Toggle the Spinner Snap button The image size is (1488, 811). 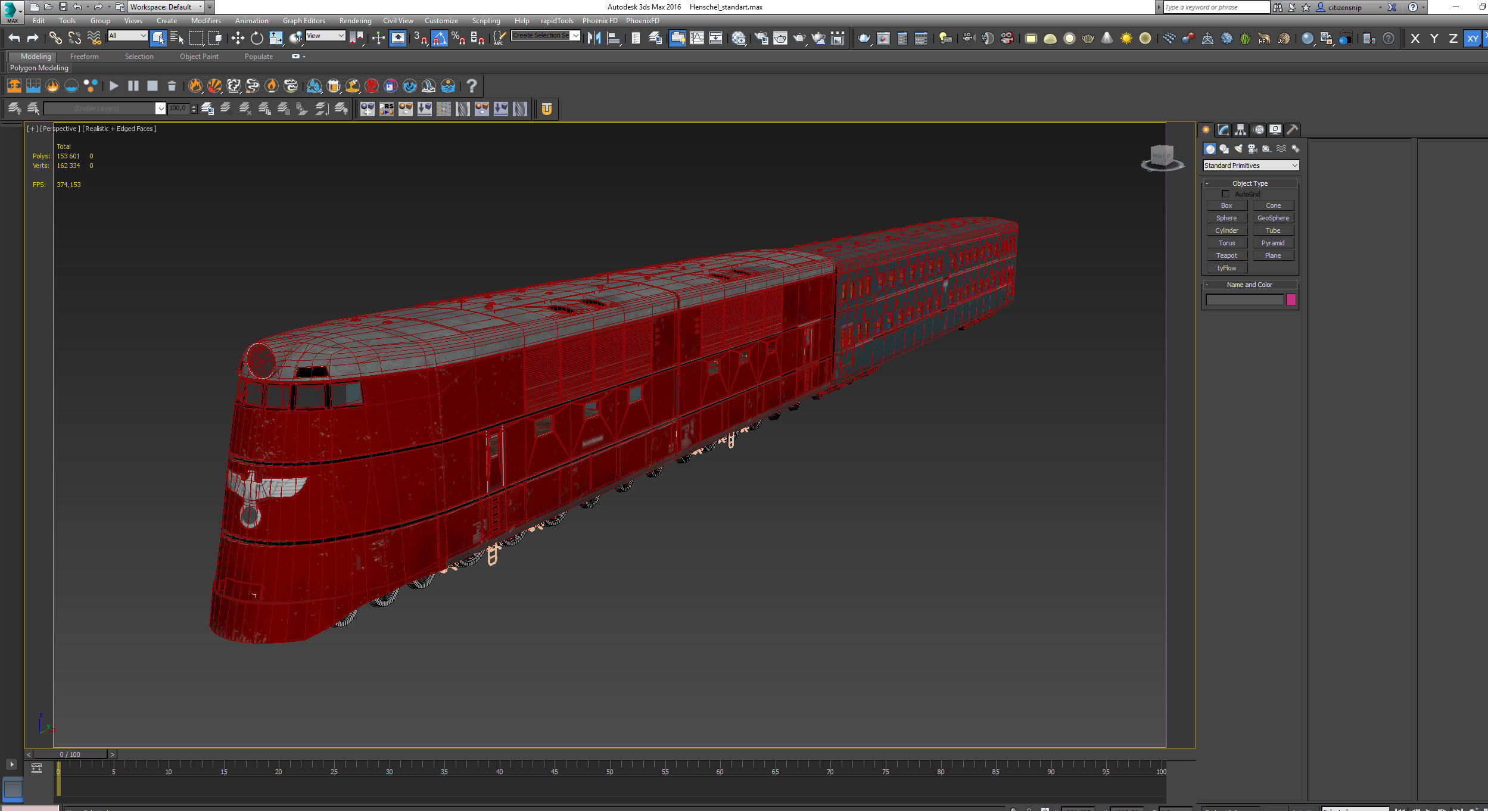tap(477, 38)
